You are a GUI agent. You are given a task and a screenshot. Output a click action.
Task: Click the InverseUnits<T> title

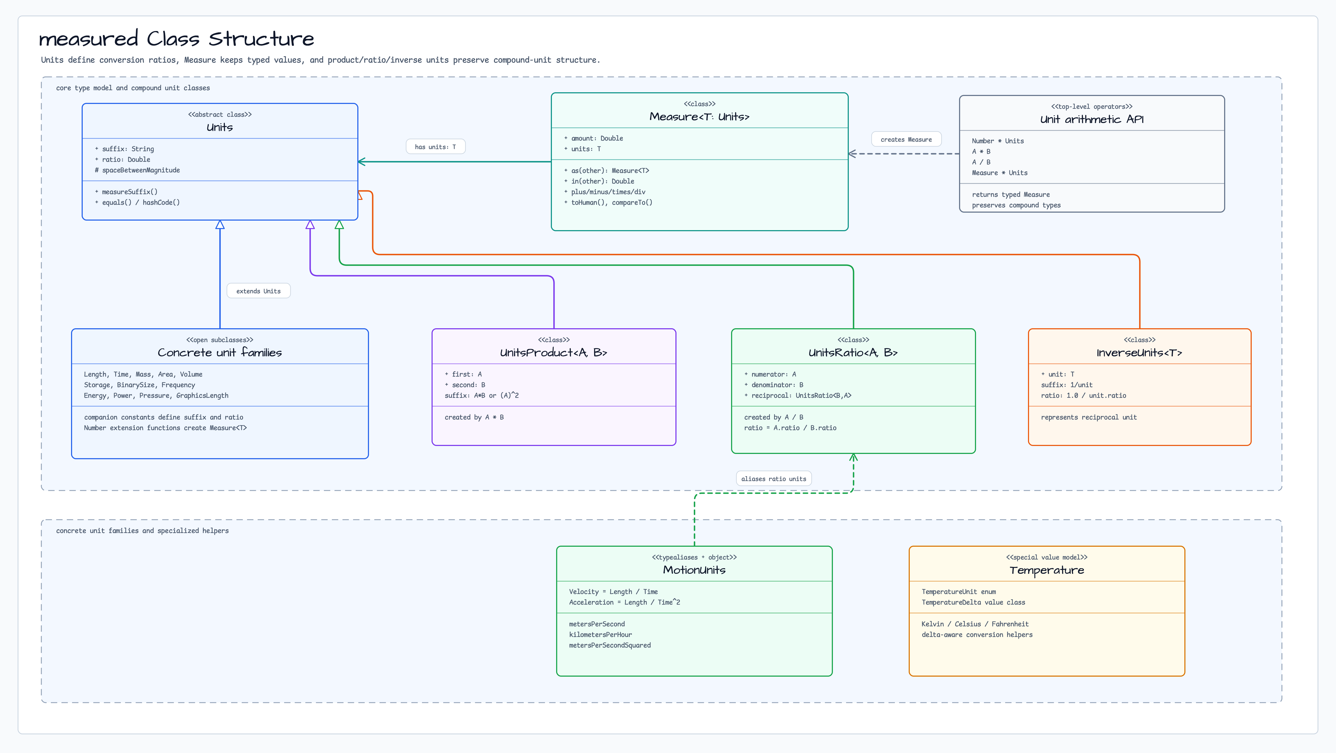point(1139,353)
